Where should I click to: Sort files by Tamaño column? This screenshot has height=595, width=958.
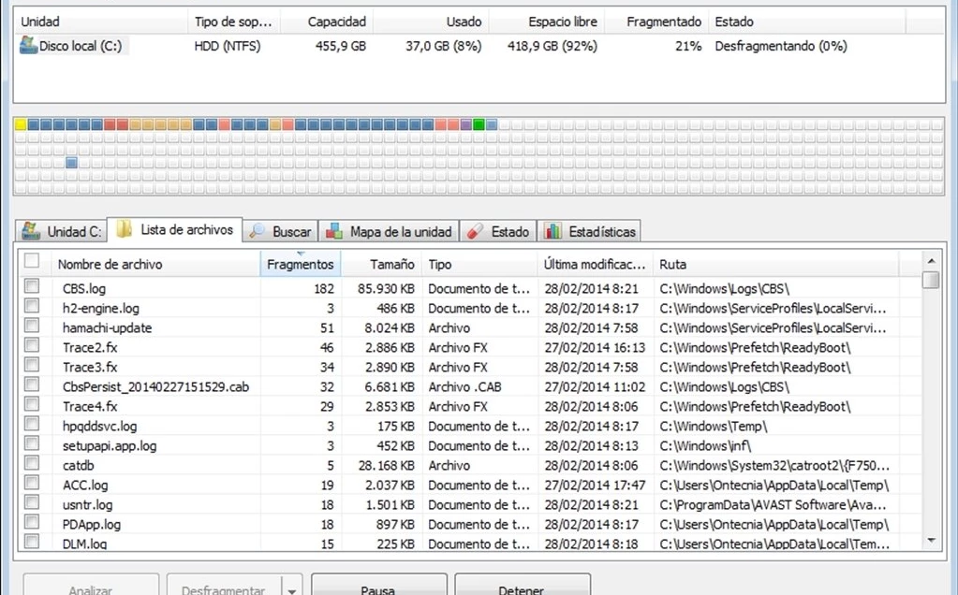(391, 265)
